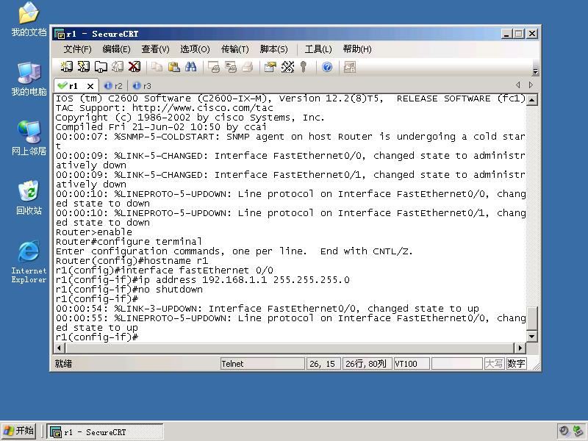Switch to the r3 session tab
This screenshot has height=441, width=588.
[x=142, y=86]
